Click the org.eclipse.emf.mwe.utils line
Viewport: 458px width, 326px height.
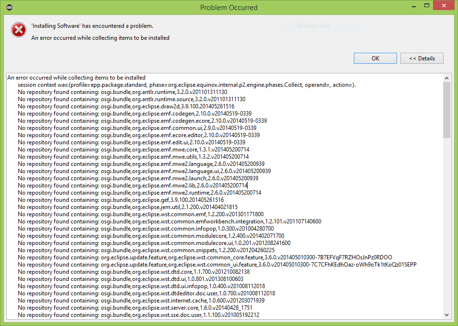pos(133,157)
